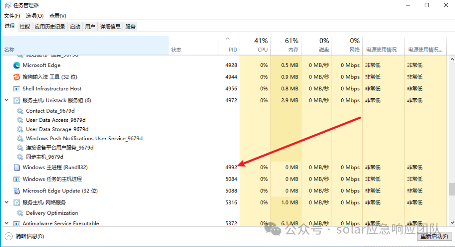Click the Task Manager title bar icon
This screenshot has width=455, height=247.
(x=8, y=5)
